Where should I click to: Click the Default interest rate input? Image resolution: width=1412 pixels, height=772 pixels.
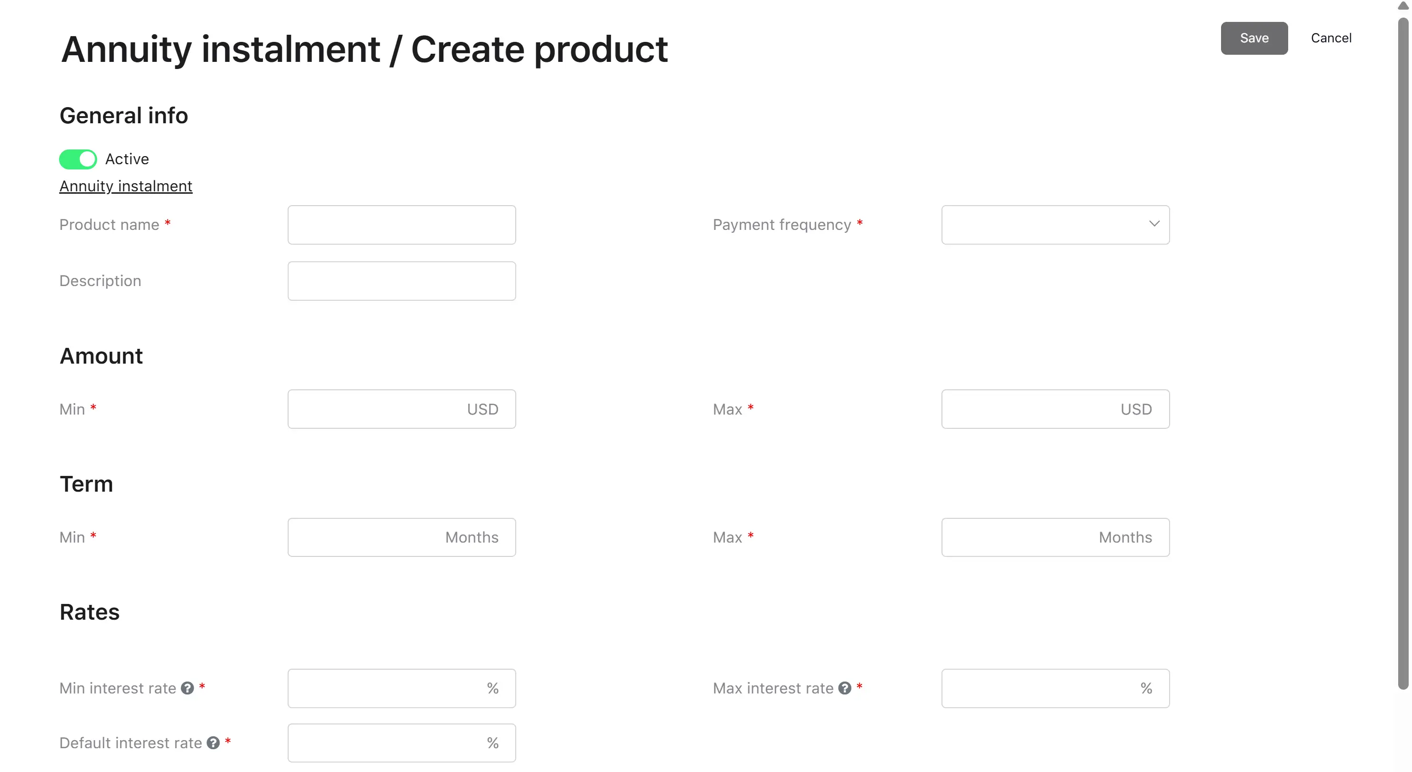point(402,743)
